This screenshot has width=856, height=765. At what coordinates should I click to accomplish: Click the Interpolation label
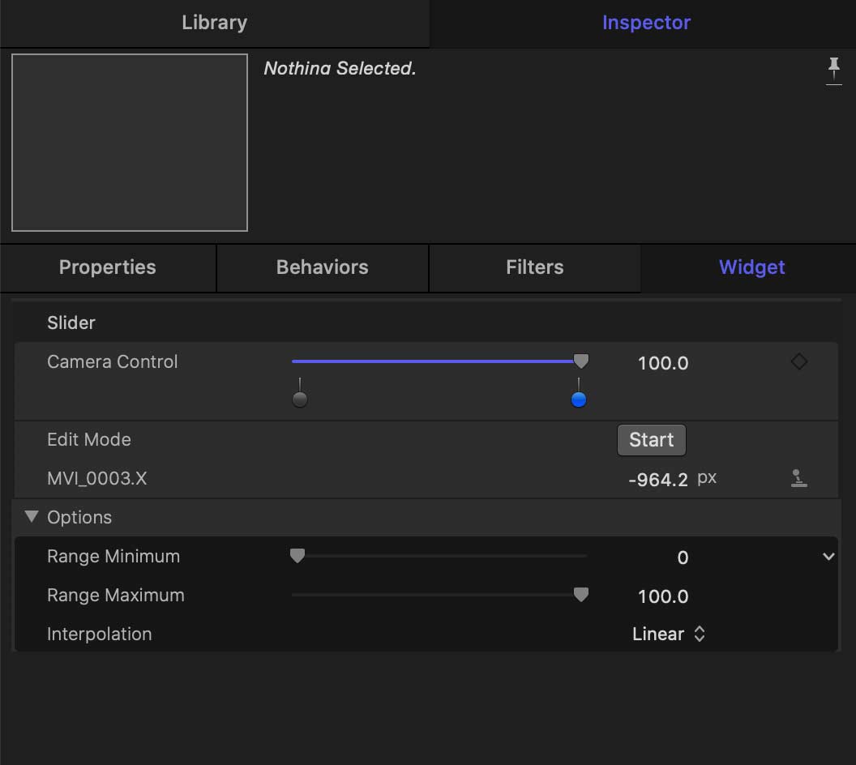pyautogui.click(x=100, y=634)
